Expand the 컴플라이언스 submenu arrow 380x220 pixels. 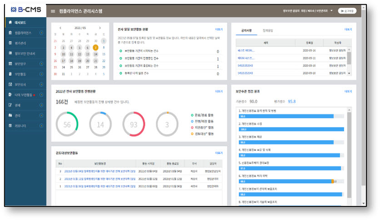tap(41, 33)
